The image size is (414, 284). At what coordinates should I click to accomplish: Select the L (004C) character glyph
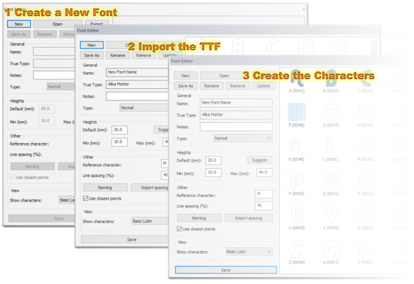point(331,146)
